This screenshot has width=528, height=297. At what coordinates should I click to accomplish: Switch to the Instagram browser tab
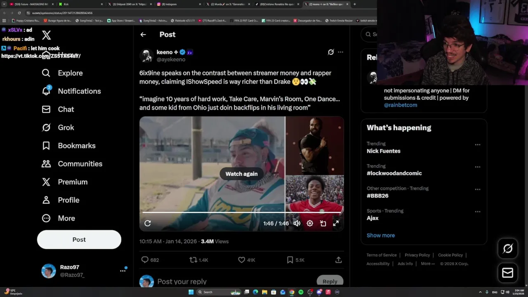[x=179, y=4]
